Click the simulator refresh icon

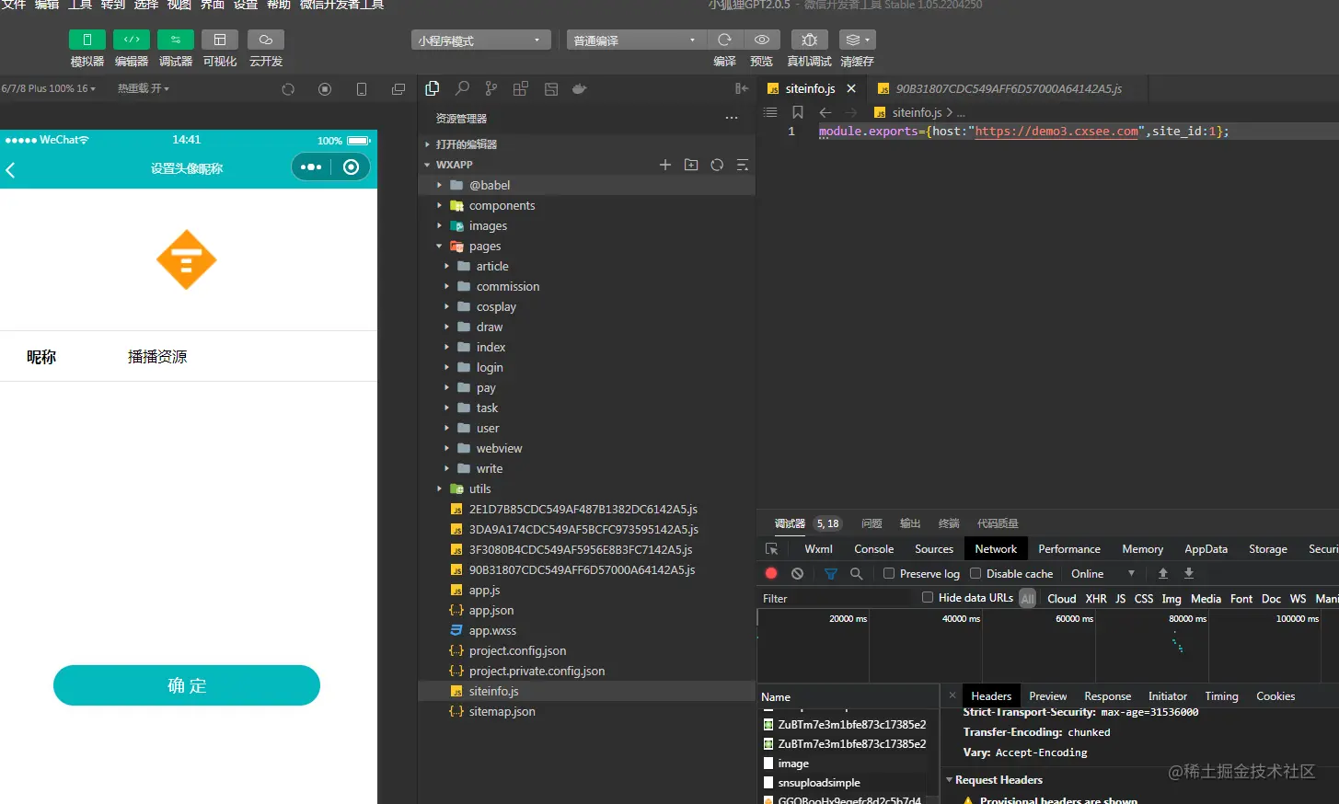(288, 89)
